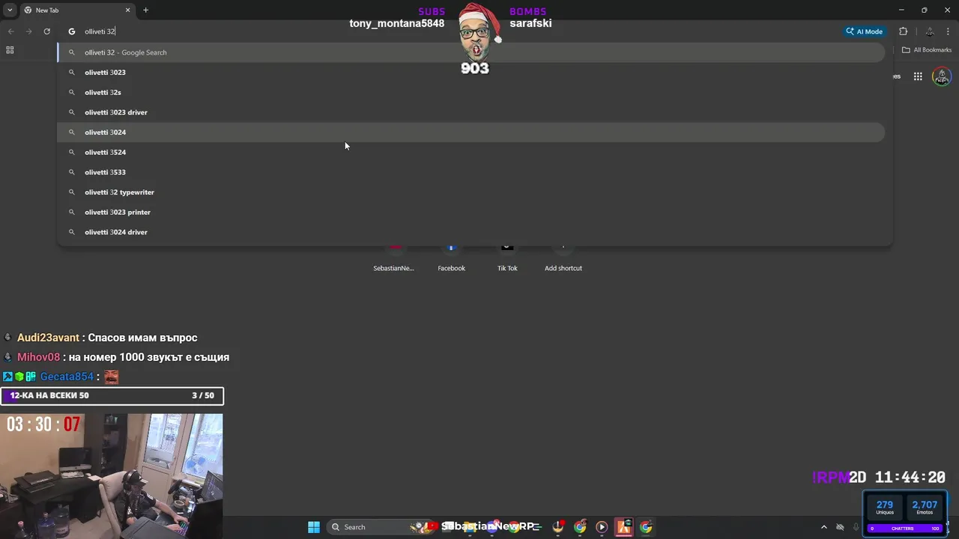The width and height of the screenshot is (959, 539).
Task: Open the Chrome taskbar icon left of media player
Action: [580, 527]
